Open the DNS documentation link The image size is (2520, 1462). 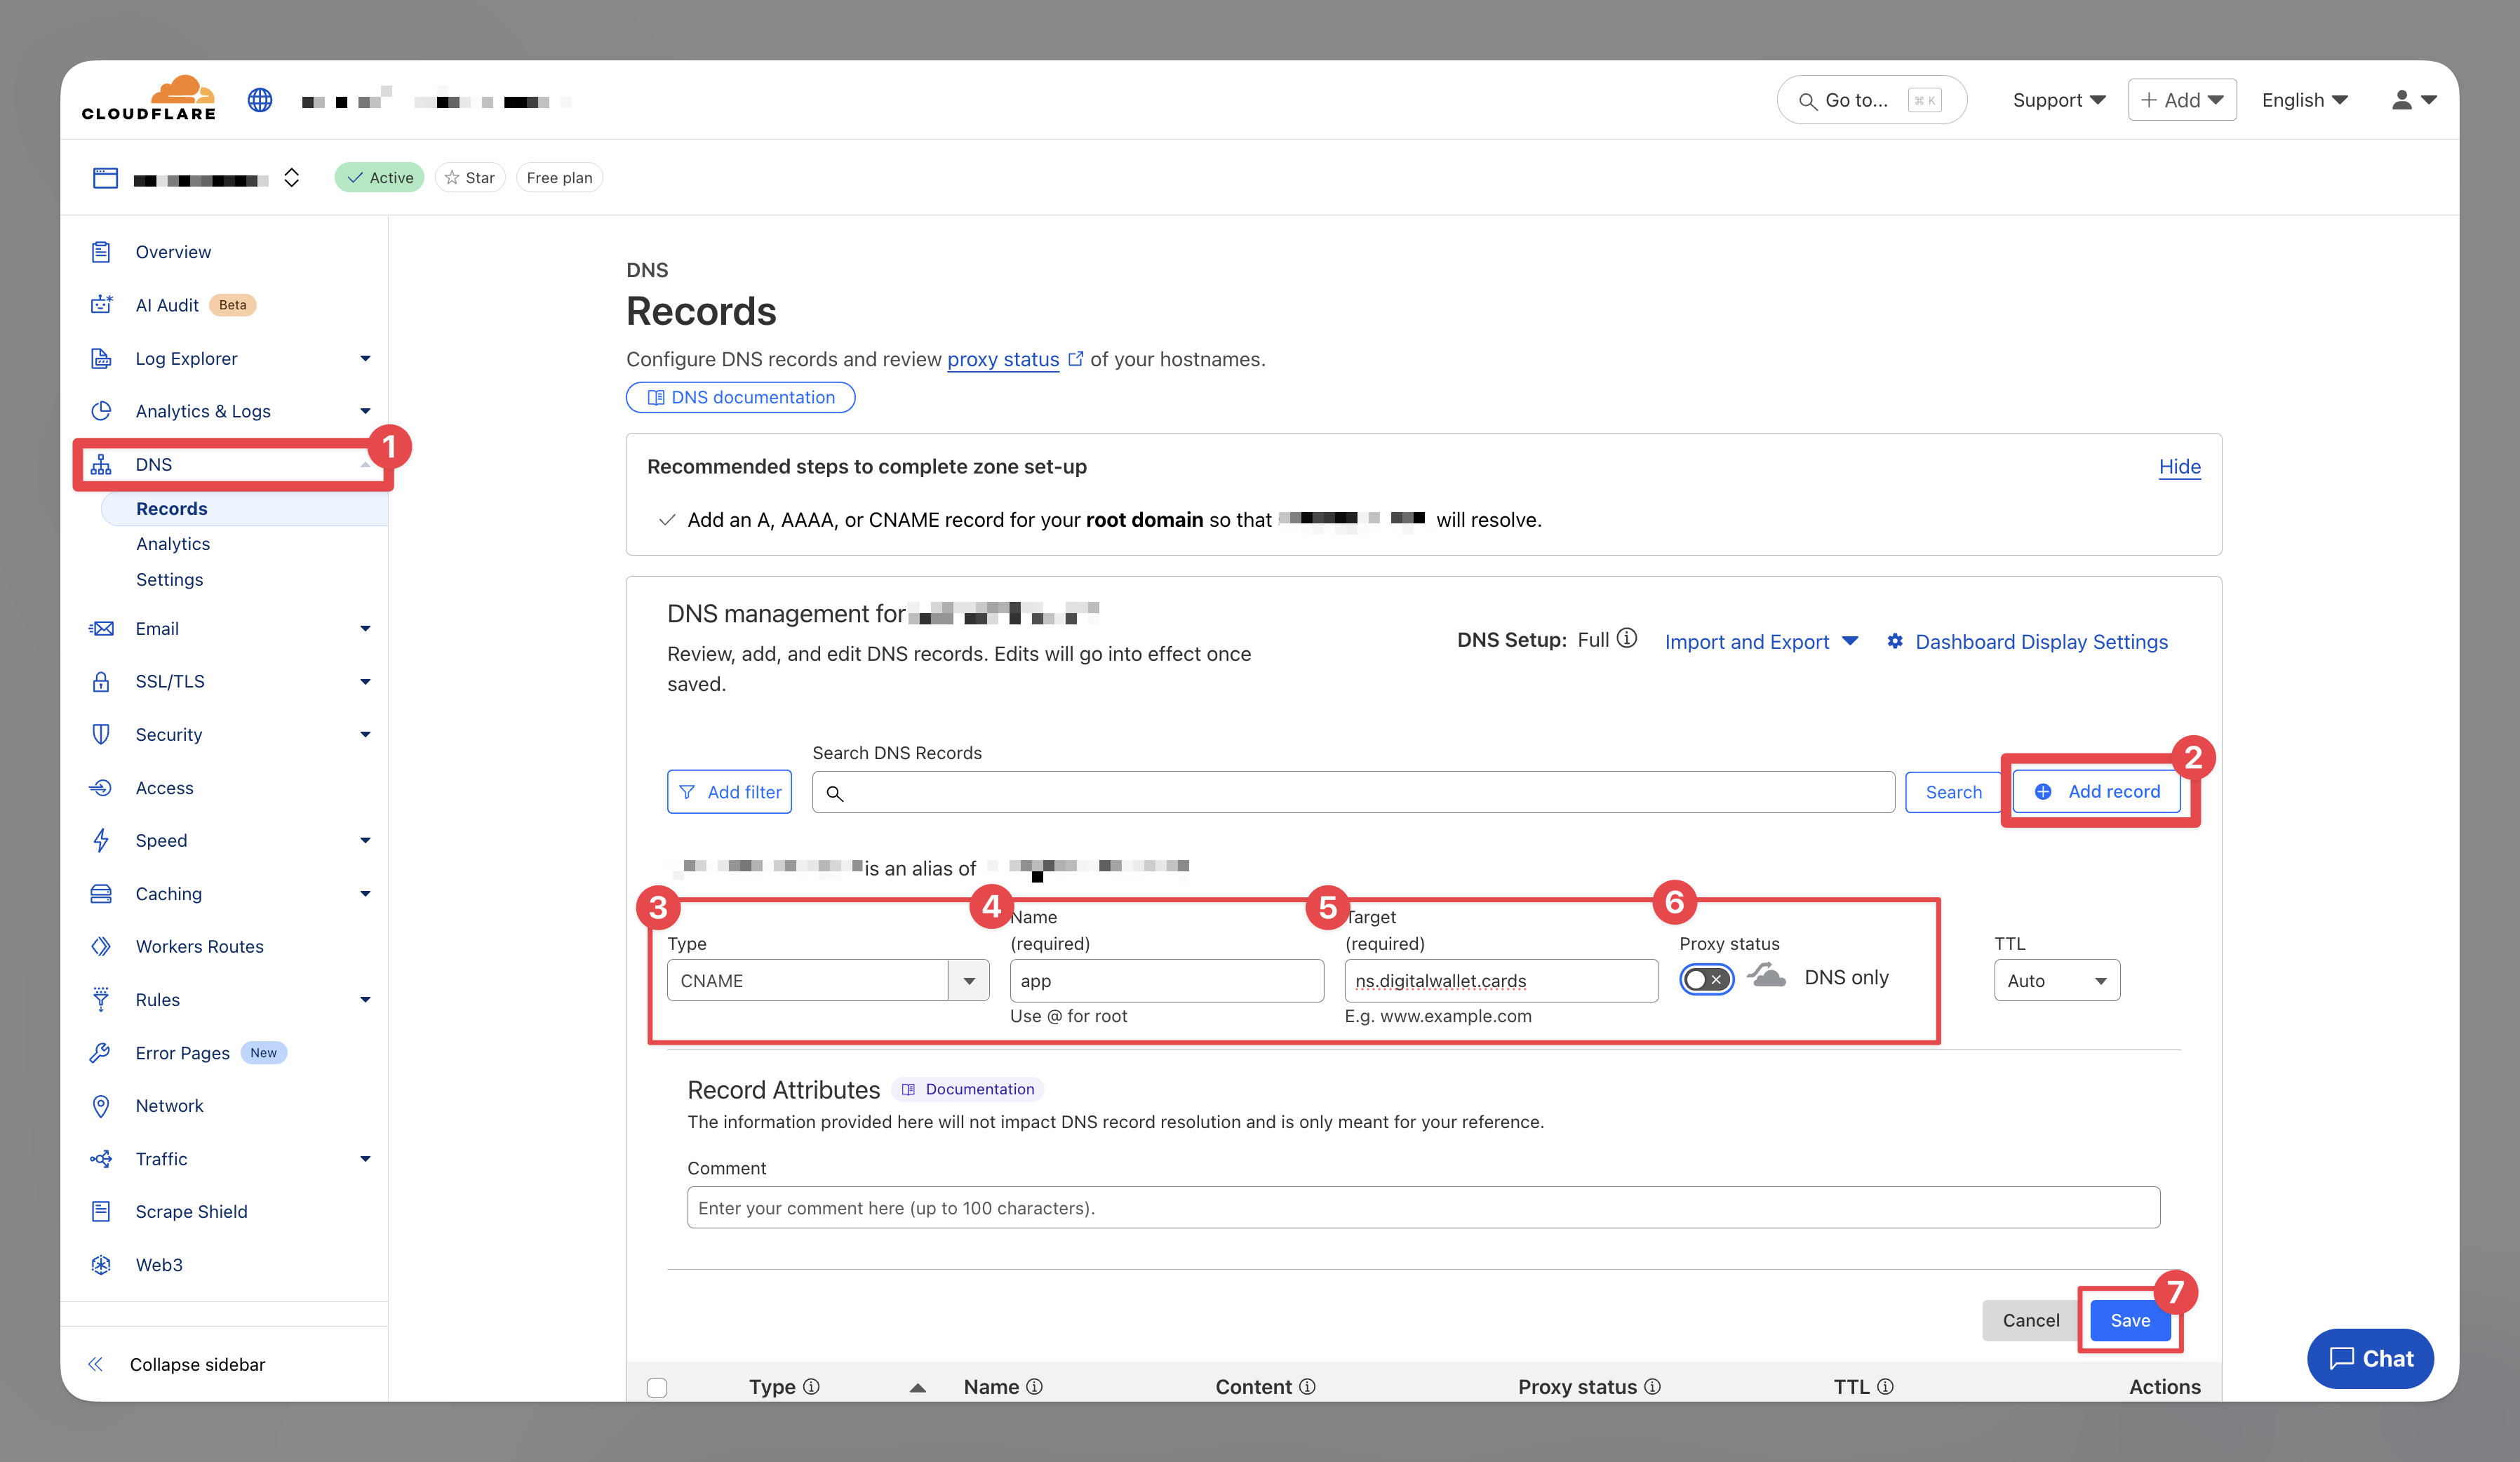pyautogui.click(x=740, y=397)
